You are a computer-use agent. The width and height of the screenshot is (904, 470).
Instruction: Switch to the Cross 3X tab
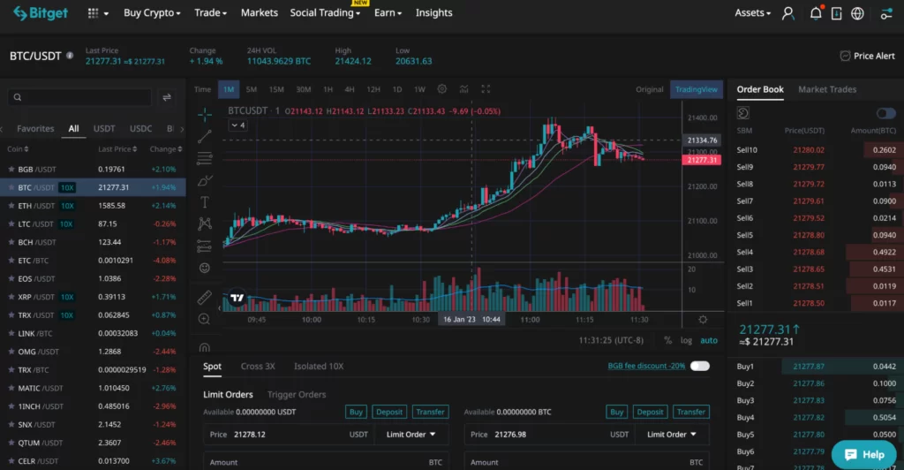coord(258,367)
